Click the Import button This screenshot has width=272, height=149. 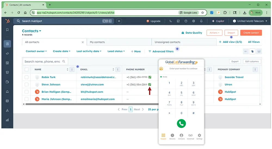click(231, 33)
